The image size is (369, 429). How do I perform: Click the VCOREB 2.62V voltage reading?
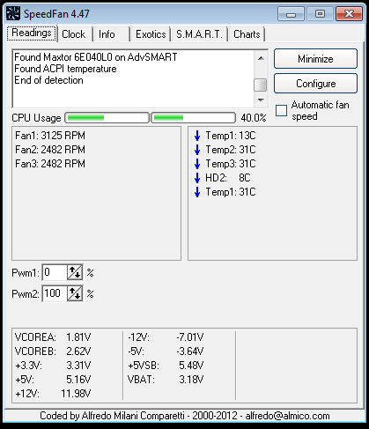click(x=53, y=351)
